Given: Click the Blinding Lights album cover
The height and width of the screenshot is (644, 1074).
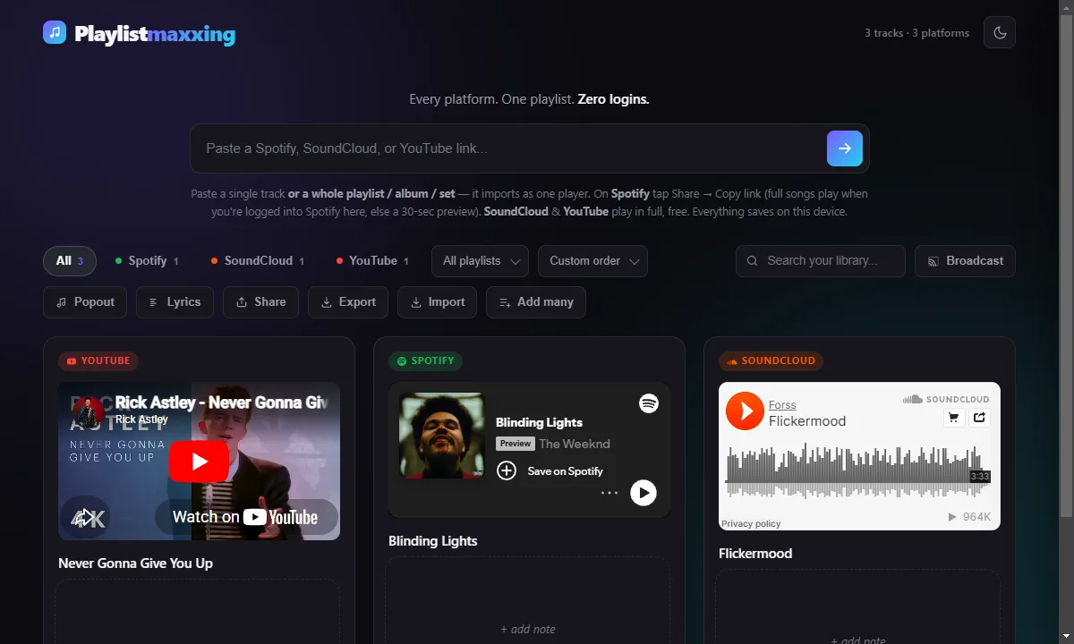Looking at the screenshot, I should pyautogui.click(x=441, y=436).
